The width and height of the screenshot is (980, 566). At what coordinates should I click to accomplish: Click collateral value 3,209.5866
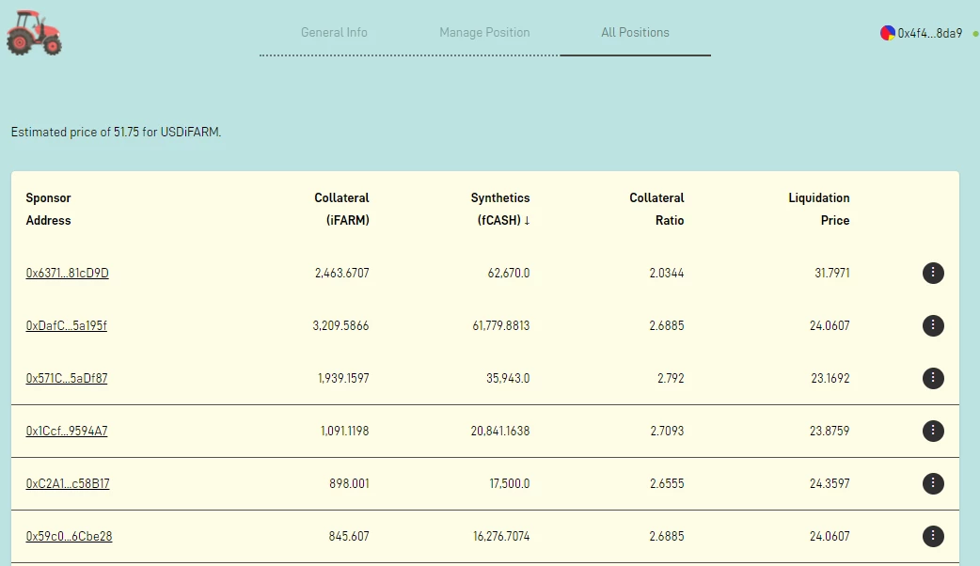(340, 325)
